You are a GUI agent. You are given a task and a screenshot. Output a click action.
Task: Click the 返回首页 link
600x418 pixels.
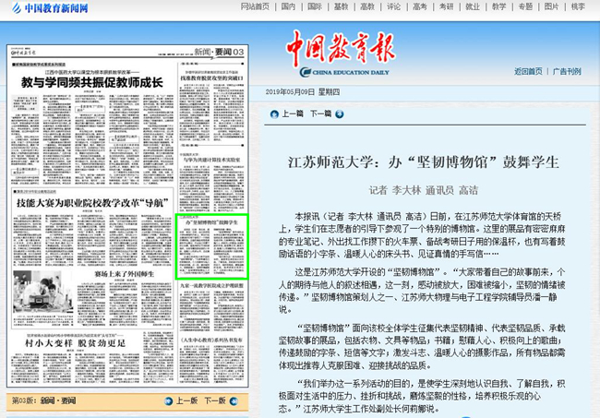(528, 71)
